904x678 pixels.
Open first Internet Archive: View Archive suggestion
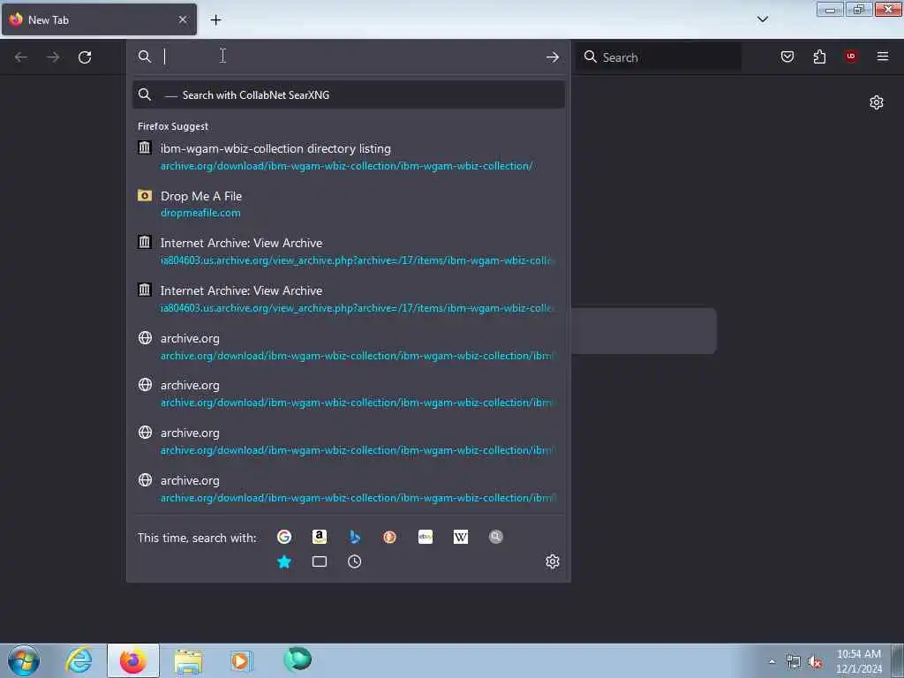(348, 252)
